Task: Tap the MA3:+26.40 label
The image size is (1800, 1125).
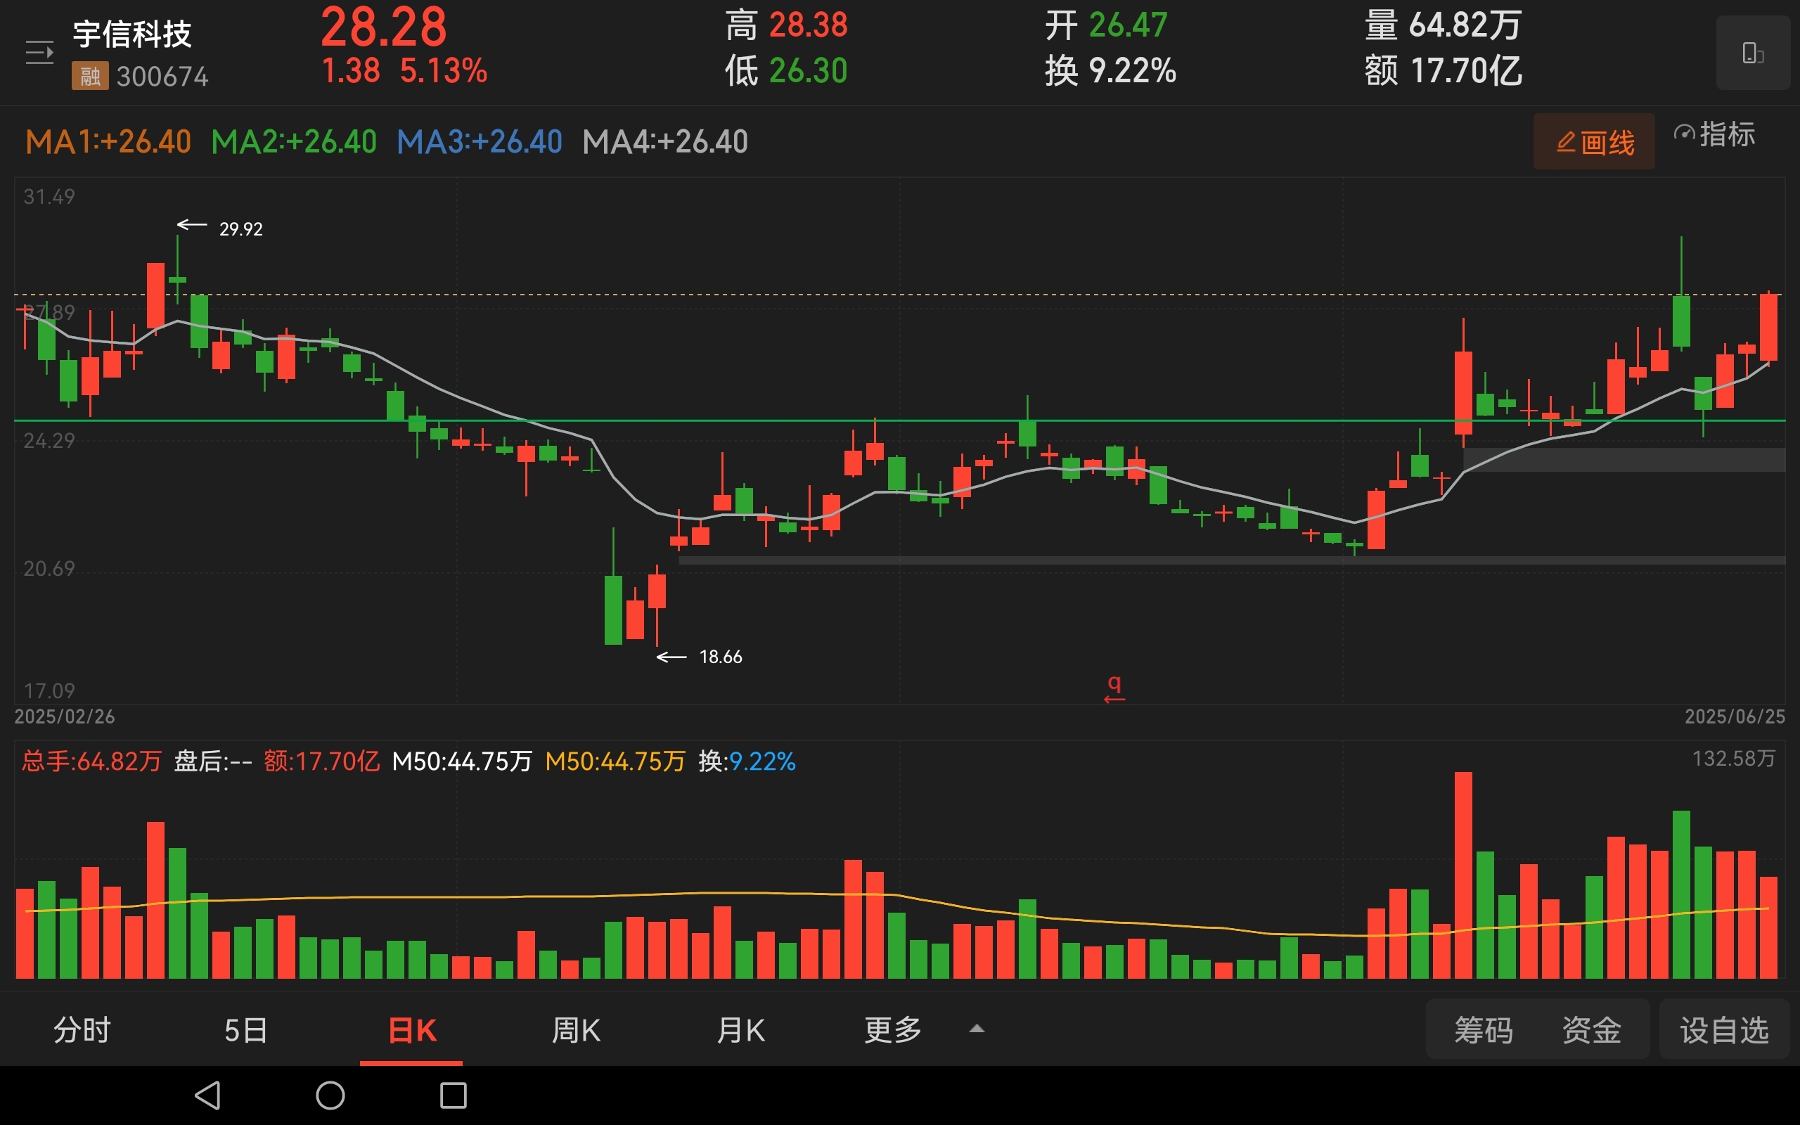Action: [479, 141]
